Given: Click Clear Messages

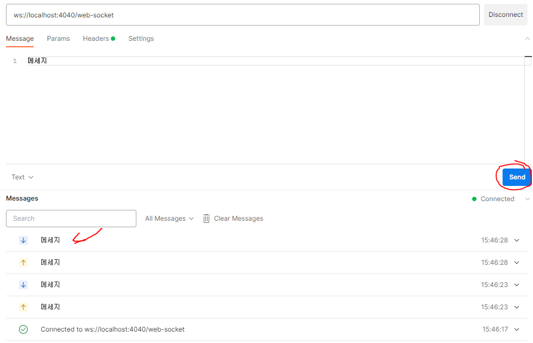Looking at the screenshot, I should click(233, 219).
